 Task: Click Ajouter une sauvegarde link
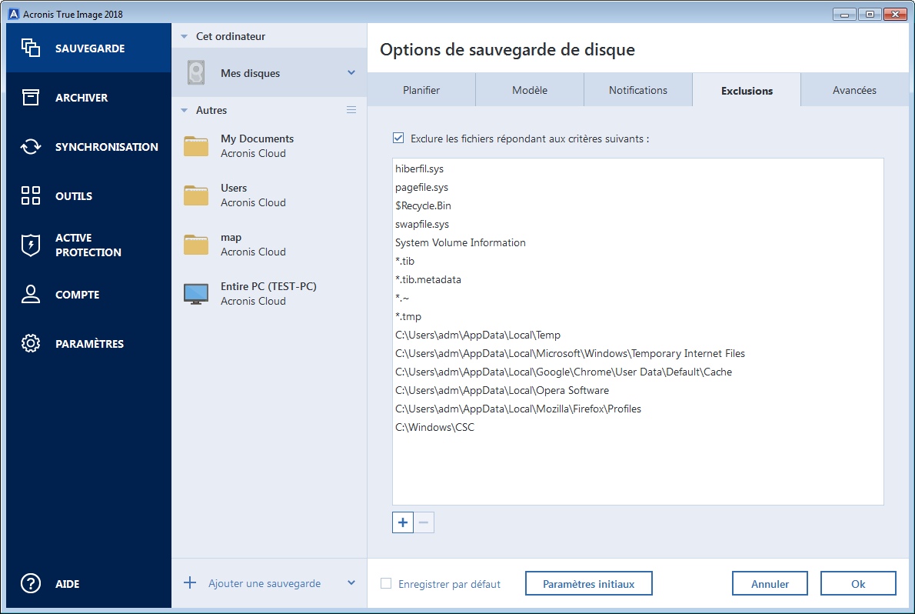coord(265,583)
